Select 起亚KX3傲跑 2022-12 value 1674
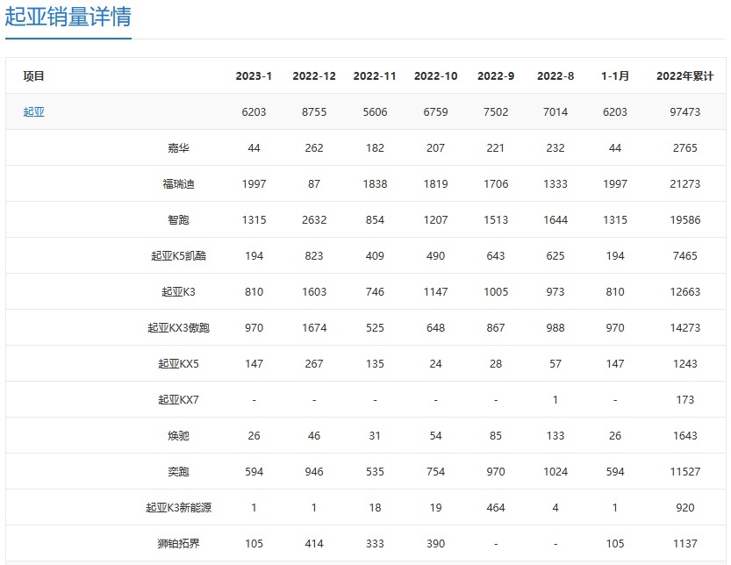The height and width of the screenshot is (565, 731). click(x=314, y=328)
